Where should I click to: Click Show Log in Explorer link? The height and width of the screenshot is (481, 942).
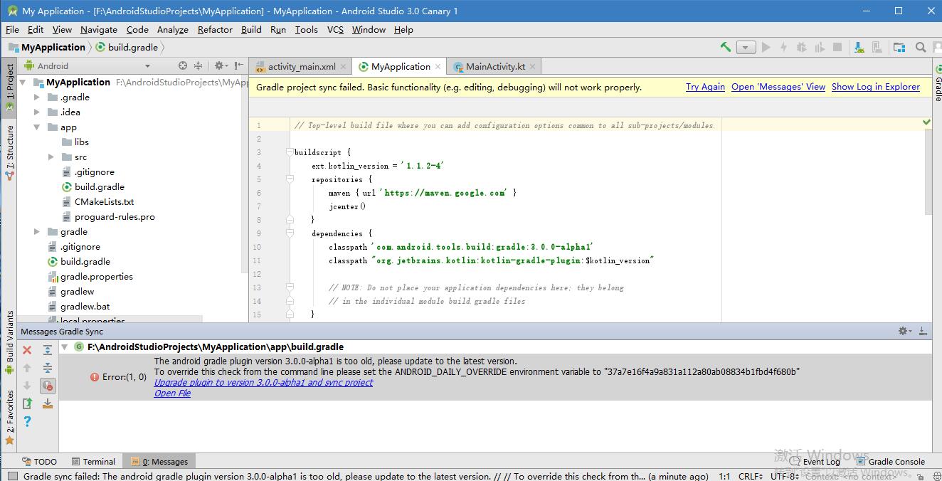tap(876, 87)
